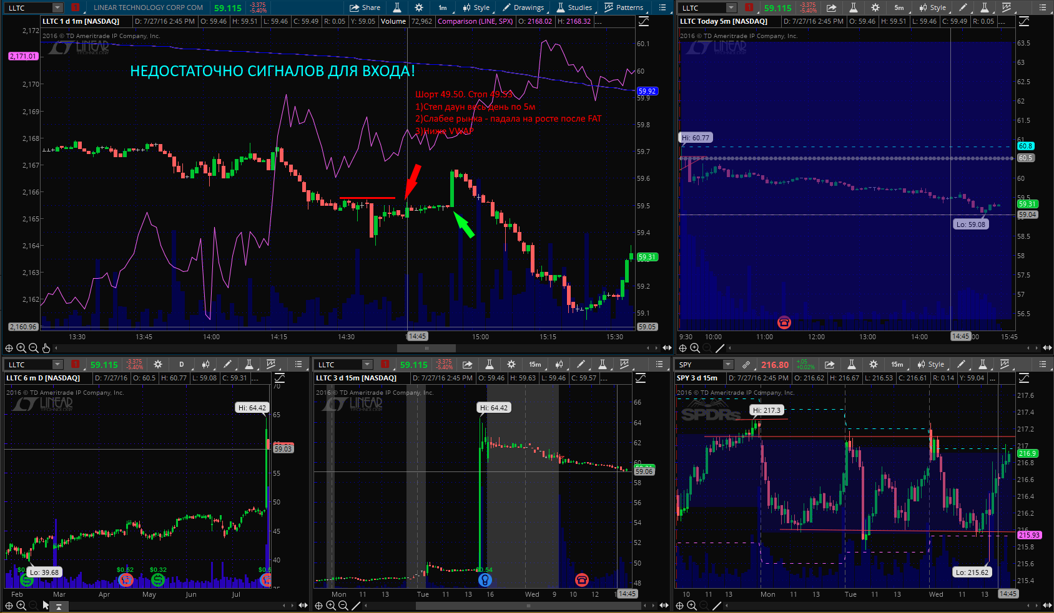The image size is (1054, 613).
Task: Open candle style icon in daily chart
Action: (x=205, y=364)
